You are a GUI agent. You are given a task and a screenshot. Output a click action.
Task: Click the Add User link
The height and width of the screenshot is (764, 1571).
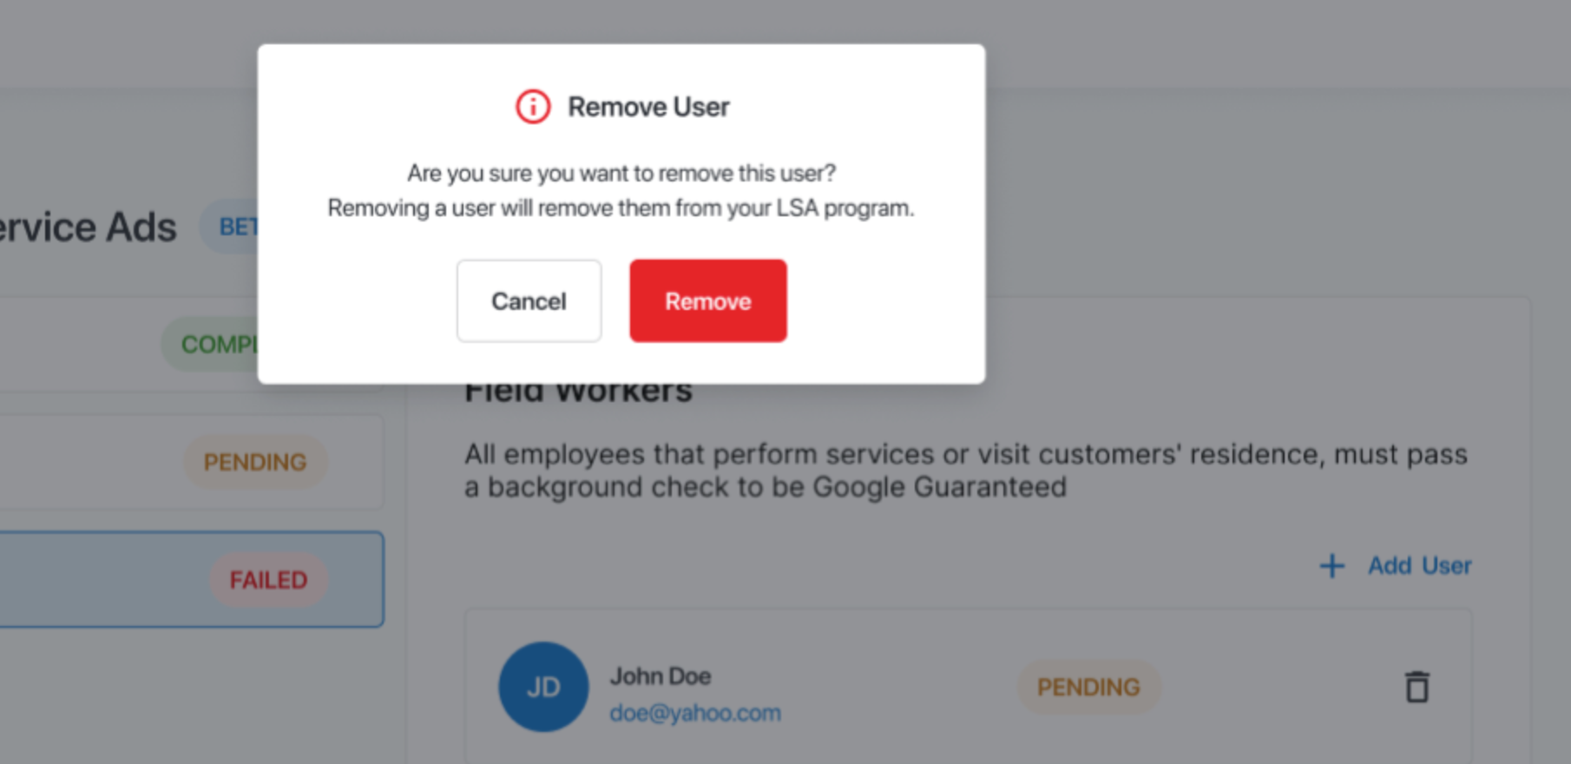(x=1420, y=566)
